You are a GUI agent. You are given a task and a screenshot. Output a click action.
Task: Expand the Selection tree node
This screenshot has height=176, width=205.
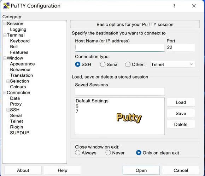[x=8, y=81]
